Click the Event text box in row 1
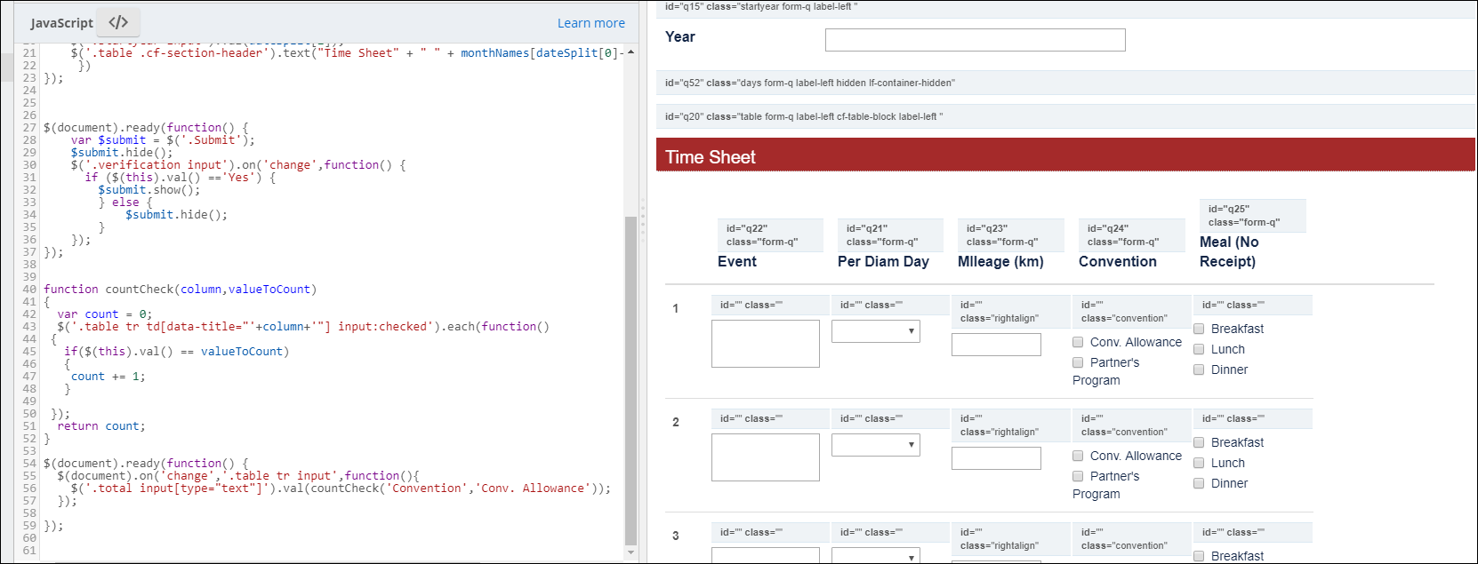The image size is (1478, 564). tap(766, 344)
